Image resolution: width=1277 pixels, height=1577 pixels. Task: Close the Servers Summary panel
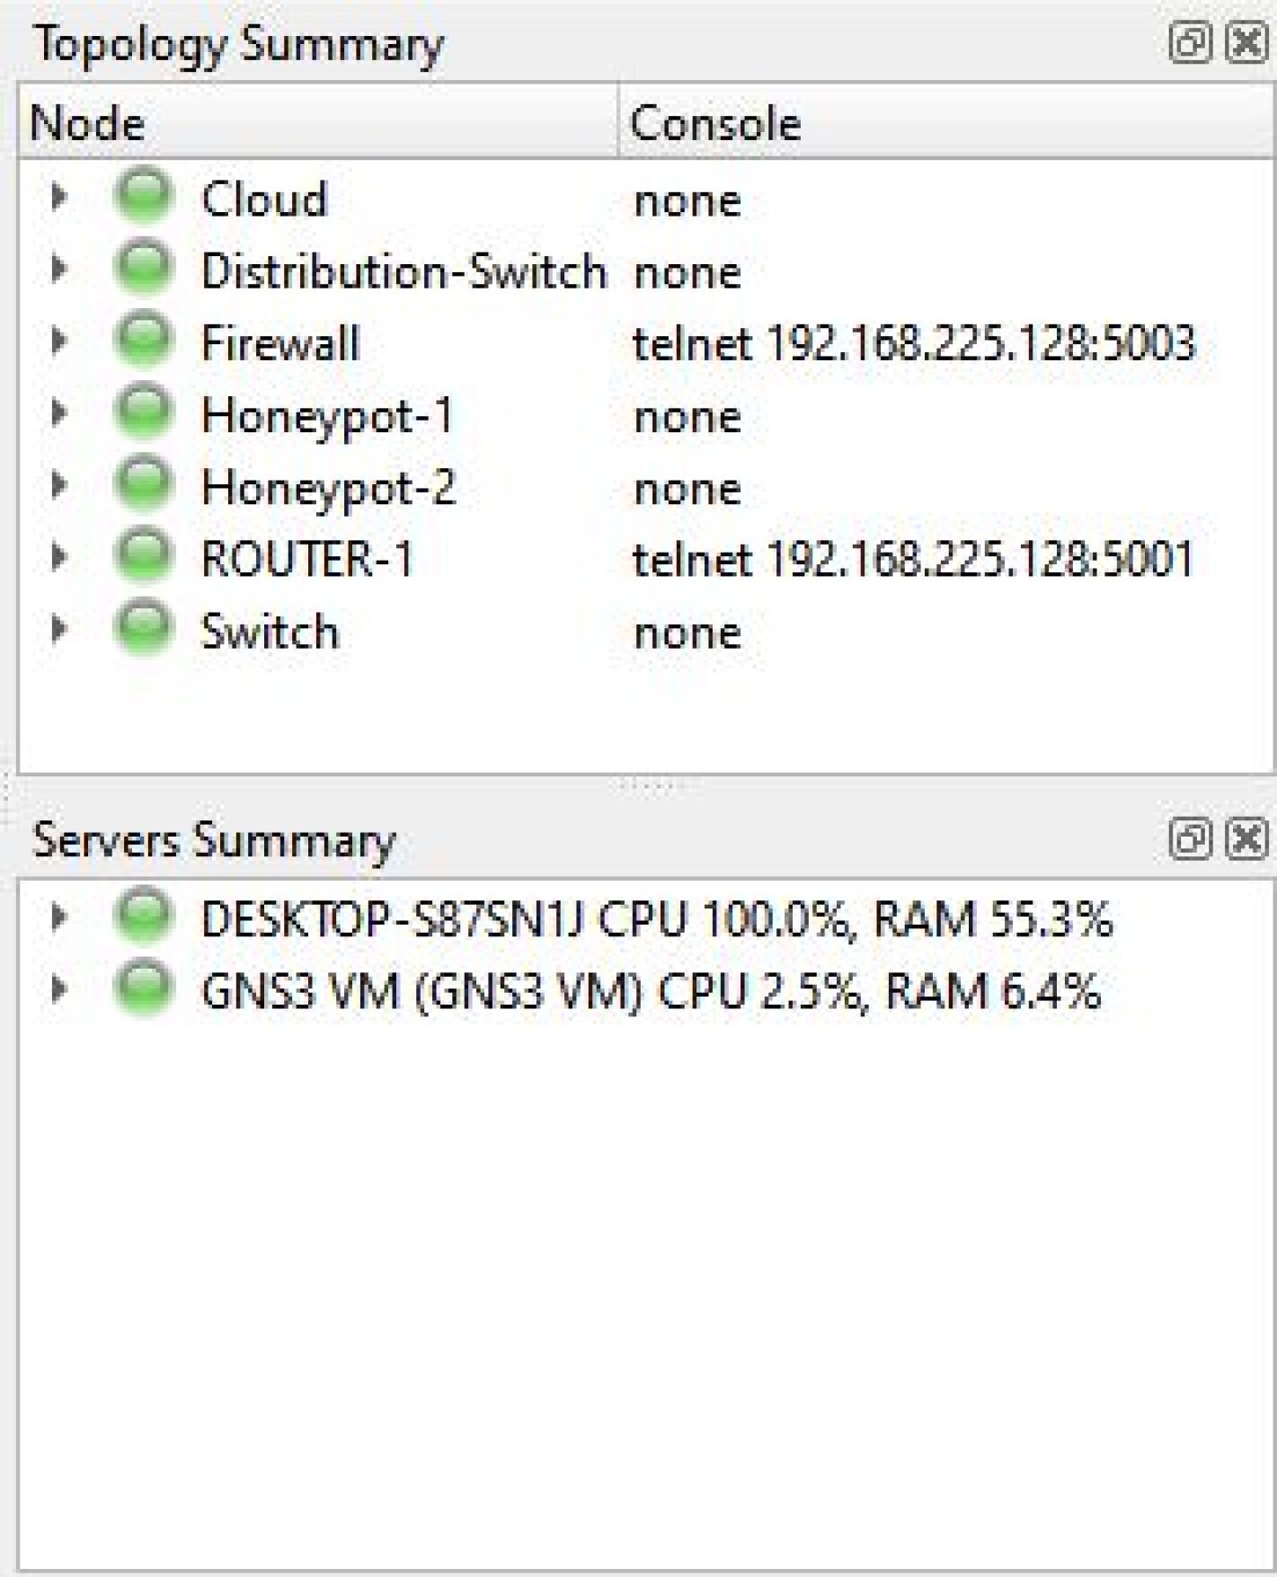(x=1247, y=837)
